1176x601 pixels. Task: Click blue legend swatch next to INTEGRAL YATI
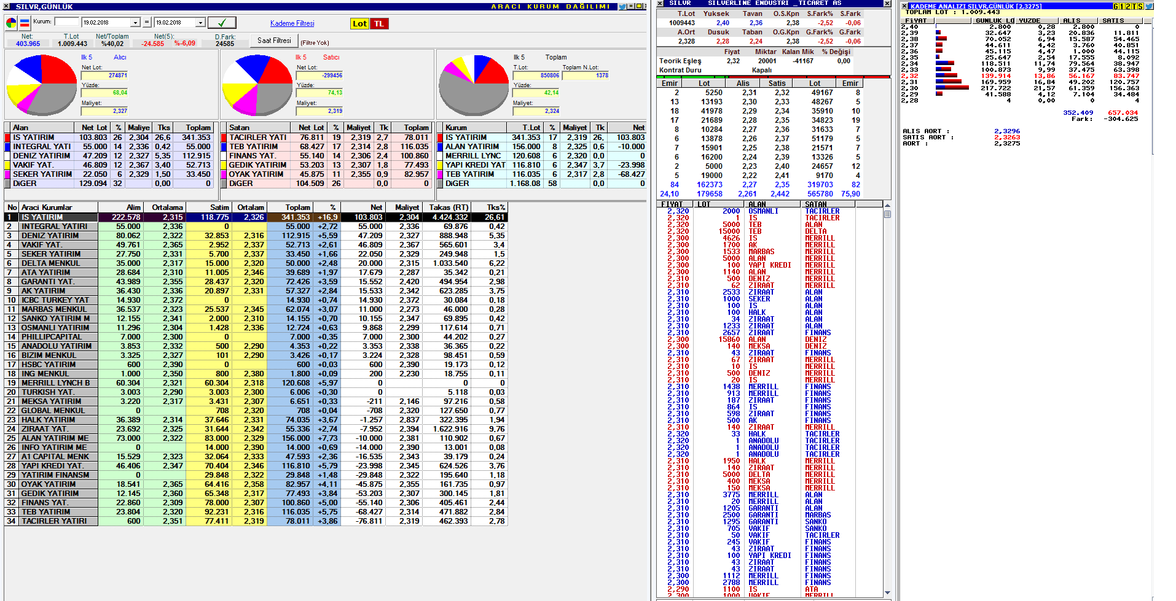(x=8, y=147)
